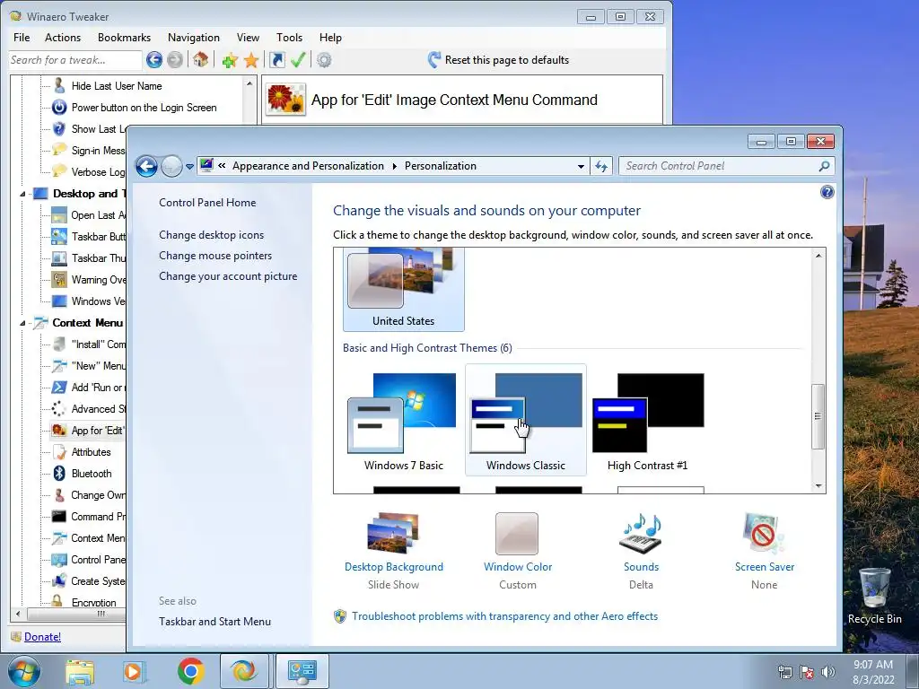Click the Control Panel back button
The height and width of the screenshot is (689, 919).
146,166
